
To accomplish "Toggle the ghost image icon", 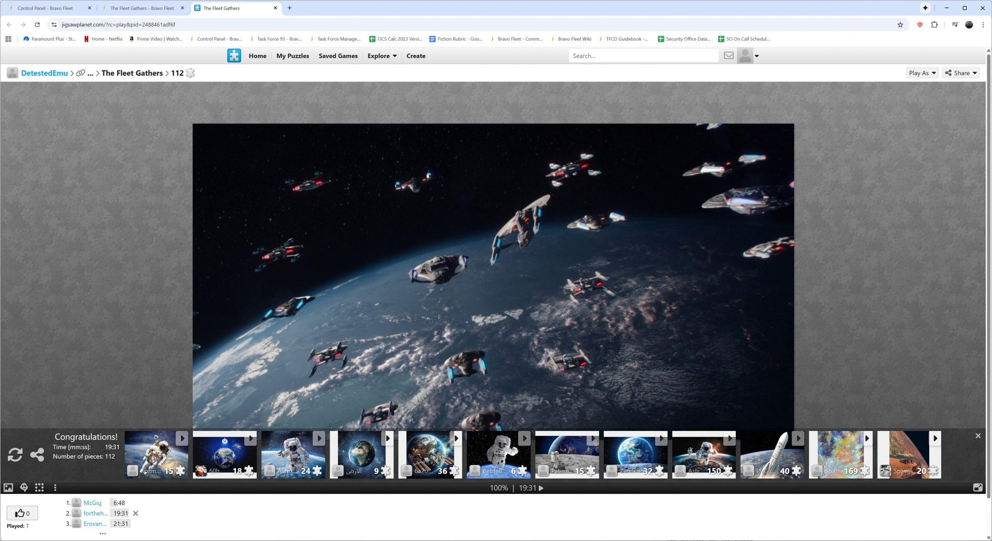I will coord(24,488).
